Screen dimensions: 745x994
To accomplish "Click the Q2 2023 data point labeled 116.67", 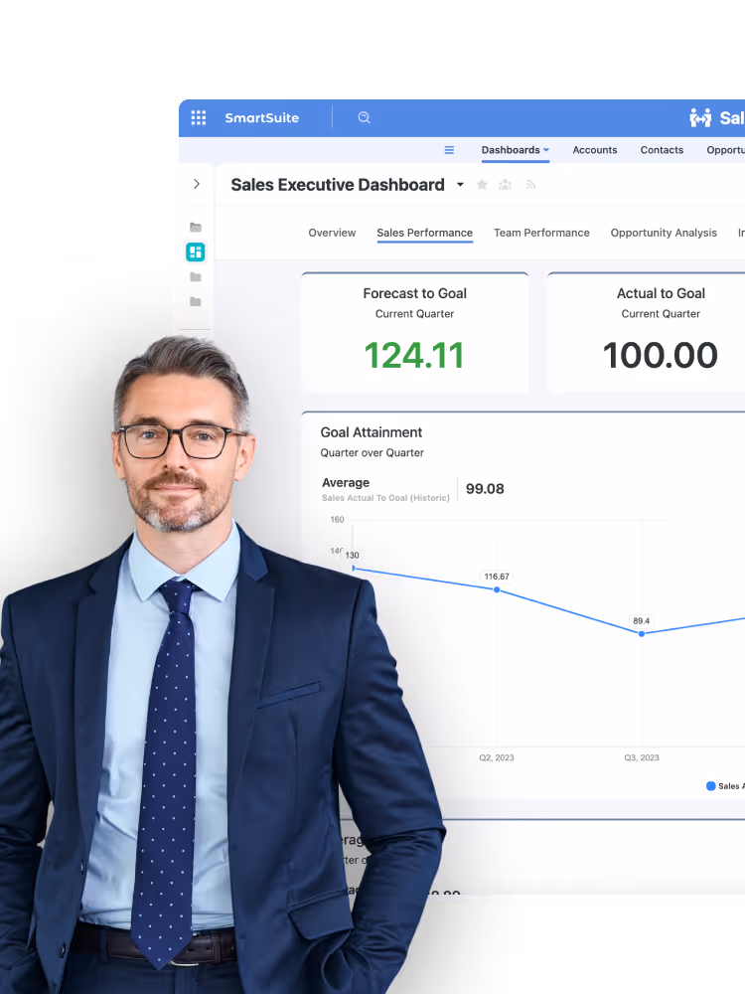I will pyautogui.click(x=497, y=589).
